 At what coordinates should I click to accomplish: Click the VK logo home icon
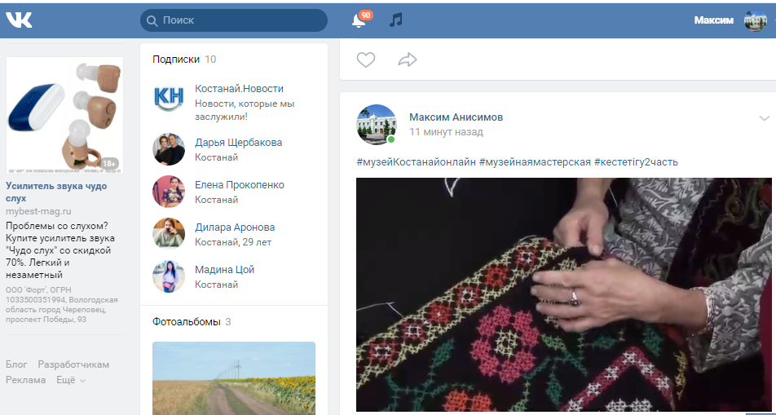pyautogui.click(x=19, y=20)
